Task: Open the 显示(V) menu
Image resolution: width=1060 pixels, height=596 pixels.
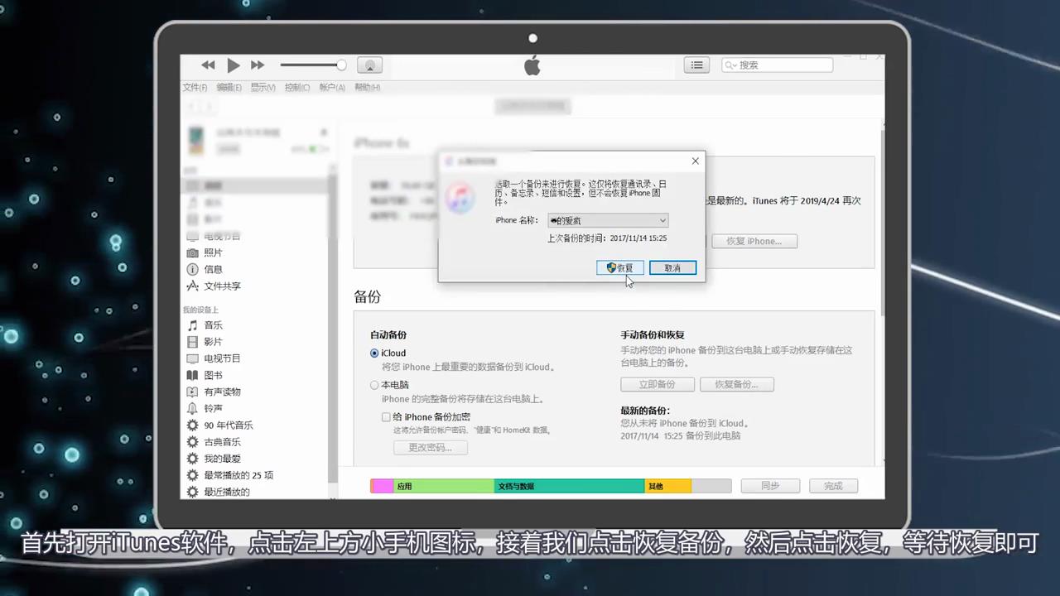Action: (x=263, y=87)
